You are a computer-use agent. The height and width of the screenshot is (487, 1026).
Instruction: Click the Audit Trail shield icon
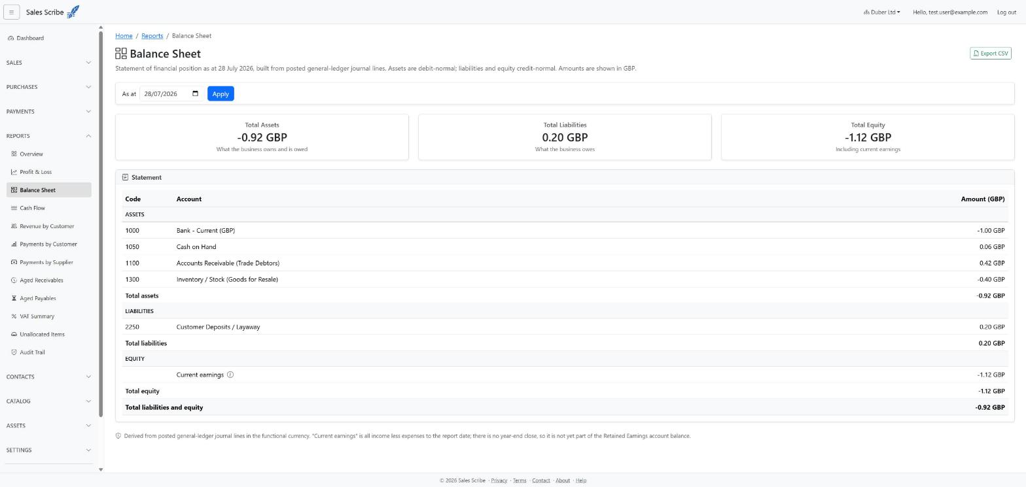point(14,352)
